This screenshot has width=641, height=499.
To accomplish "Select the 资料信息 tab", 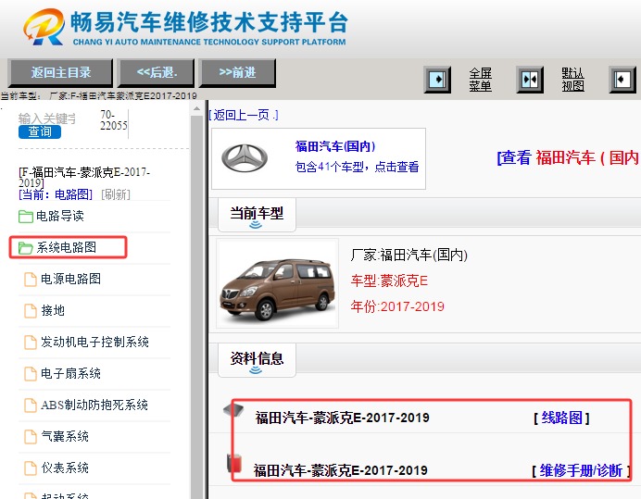I will point(257,360).
